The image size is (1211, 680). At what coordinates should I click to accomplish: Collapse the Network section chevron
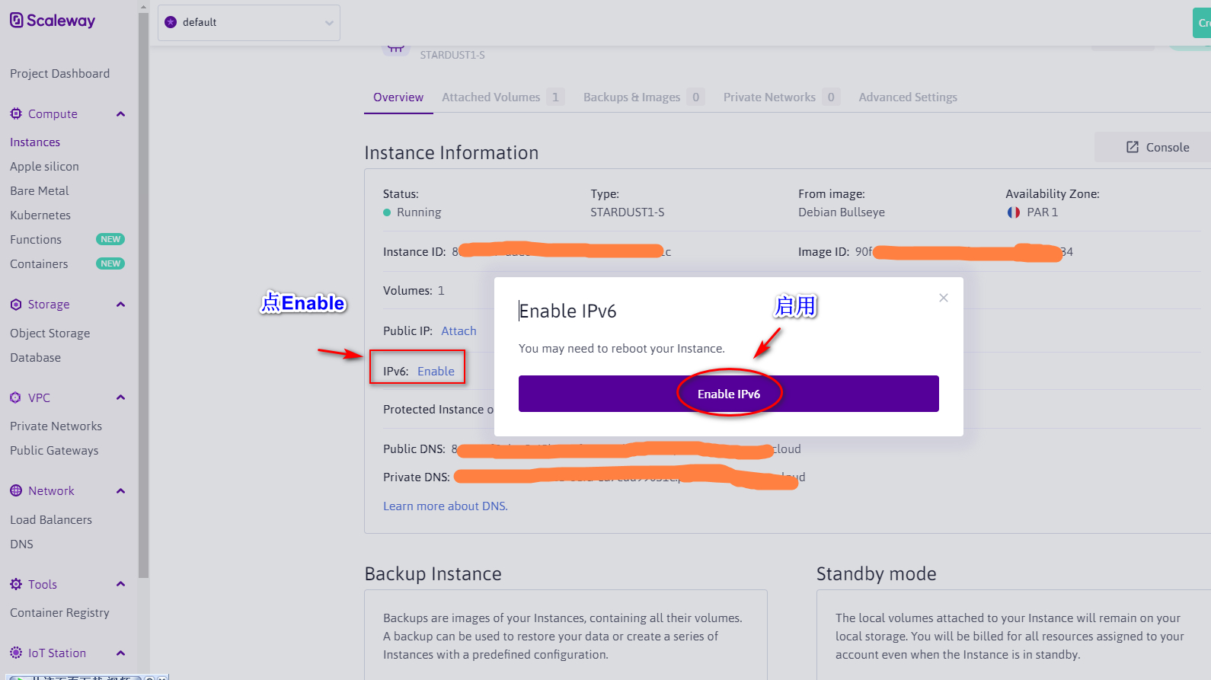click(x=120, y=491)
